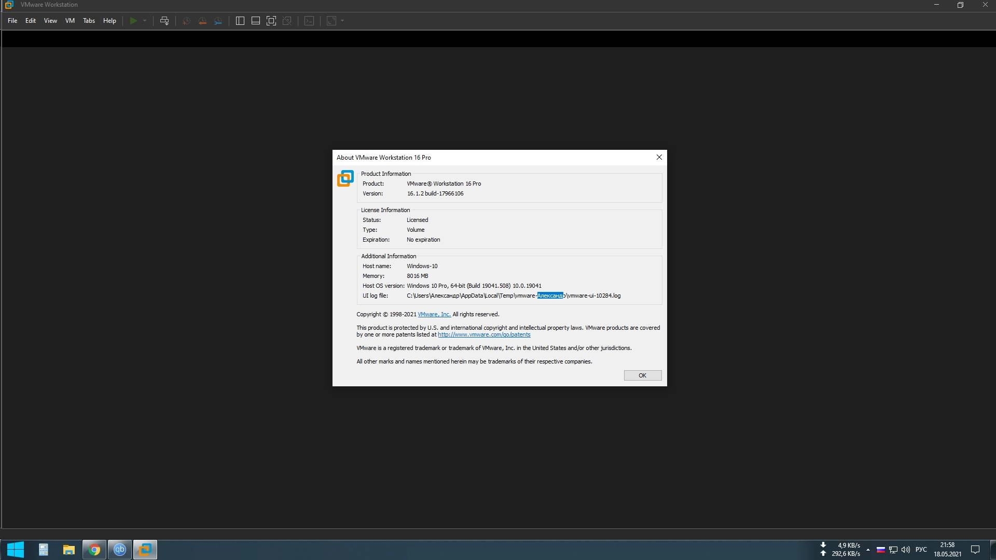Open the File menu
The image size is (996, 560).
coord(12,21)
